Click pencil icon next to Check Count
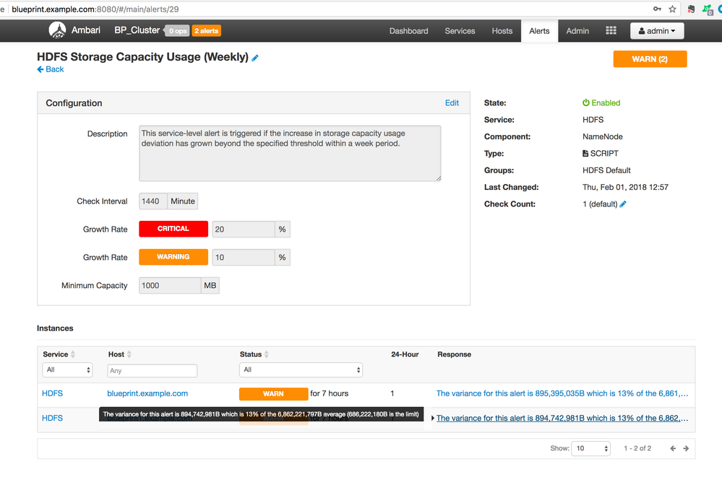 pos(623,204)
